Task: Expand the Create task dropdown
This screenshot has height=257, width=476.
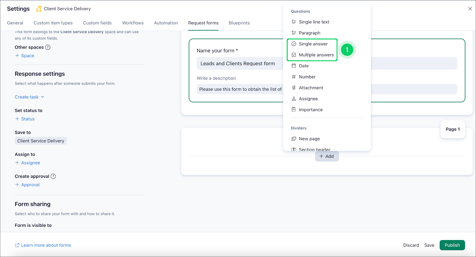Action: click(x=29, y=97)
